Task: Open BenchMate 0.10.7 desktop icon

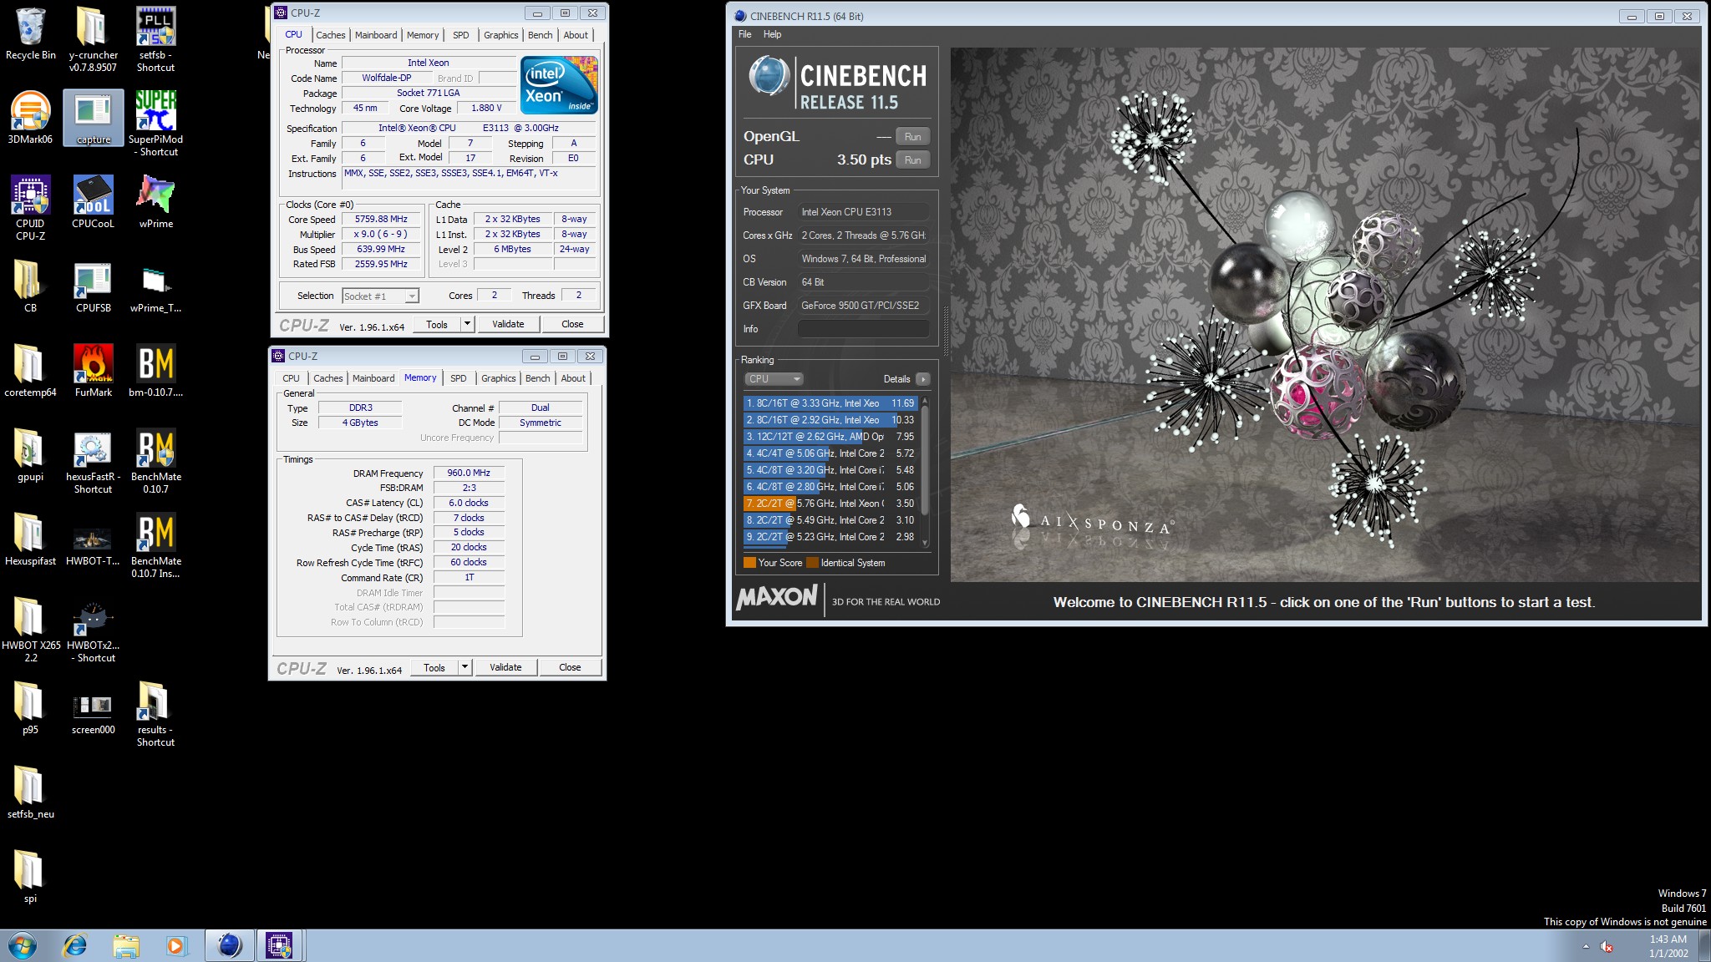Action: point(155,460)
